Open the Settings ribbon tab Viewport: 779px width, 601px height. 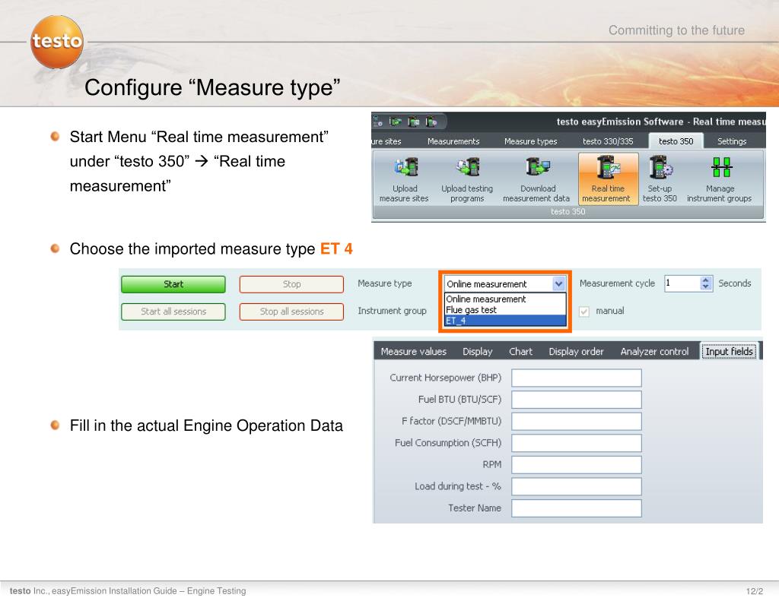(x=732, y=141)
